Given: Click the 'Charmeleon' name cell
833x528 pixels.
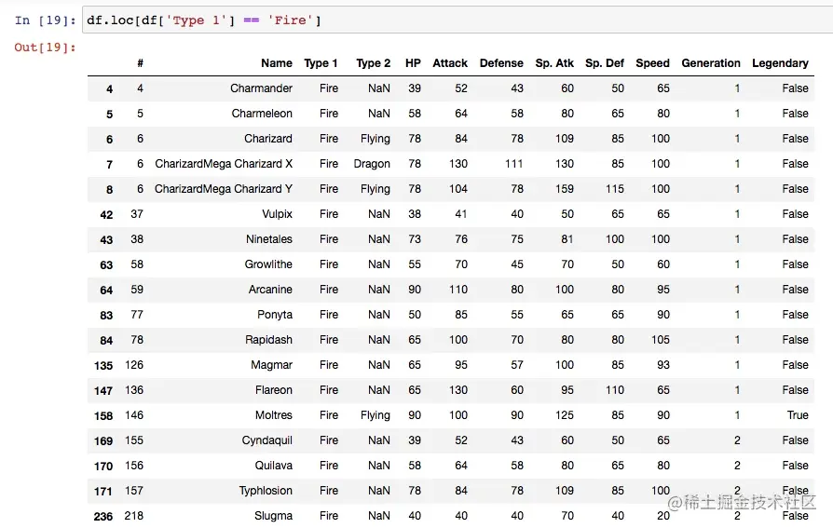Looking at the screenshot, I should [262, 114].
